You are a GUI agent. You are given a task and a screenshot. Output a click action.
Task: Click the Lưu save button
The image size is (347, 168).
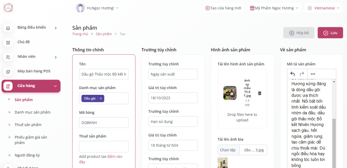[x=330, y=33]
